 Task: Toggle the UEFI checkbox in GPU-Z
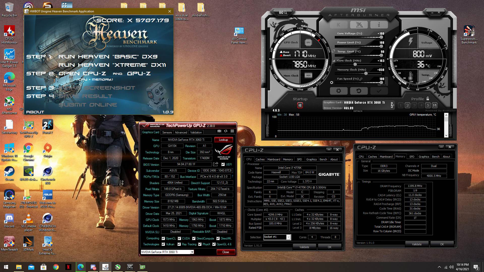point(223,164)
